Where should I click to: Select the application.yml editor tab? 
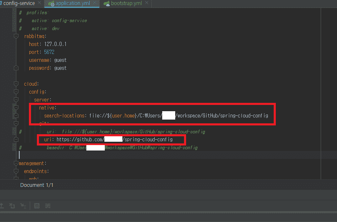[x=73, y=3]
